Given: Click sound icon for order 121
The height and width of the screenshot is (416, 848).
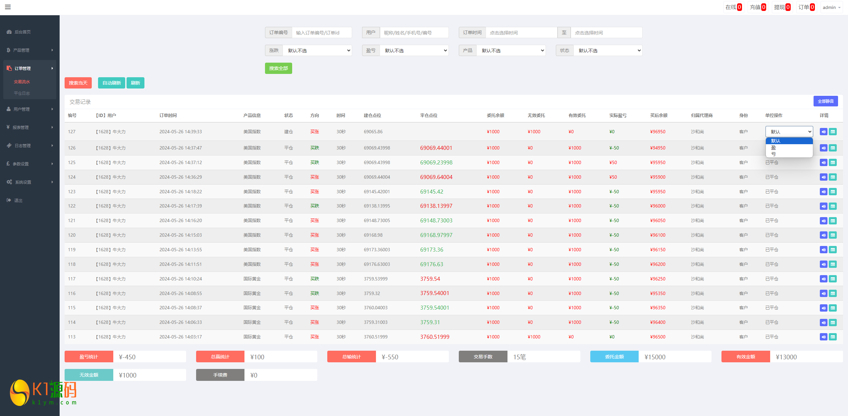Looking at the screenshot, I should pyautogui.click(x=823, y=221).
